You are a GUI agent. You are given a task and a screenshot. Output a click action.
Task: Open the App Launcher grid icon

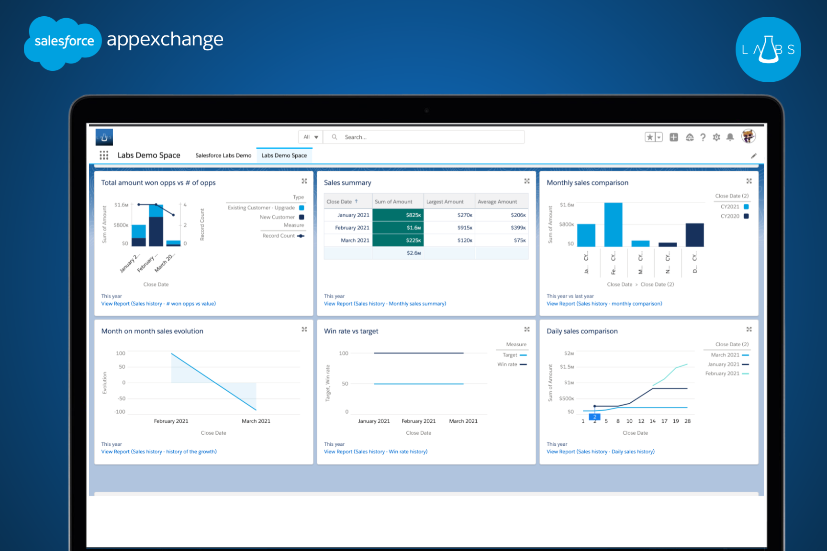(x=104, y=155)
